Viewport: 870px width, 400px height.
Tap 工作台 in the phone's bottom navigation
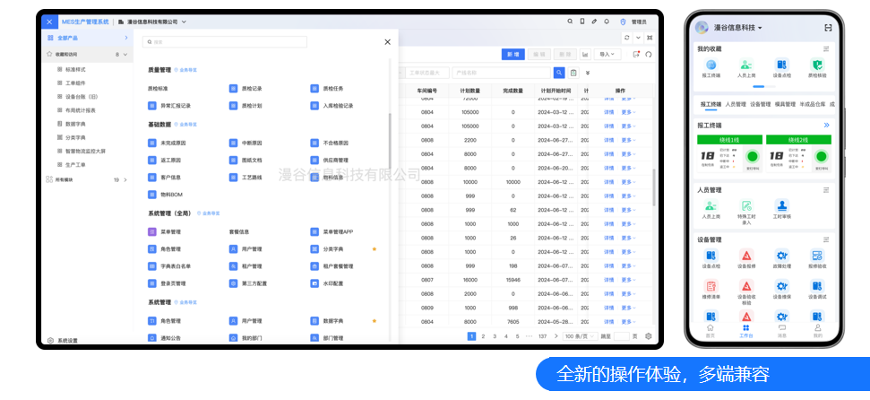click(x=745, y=331)
